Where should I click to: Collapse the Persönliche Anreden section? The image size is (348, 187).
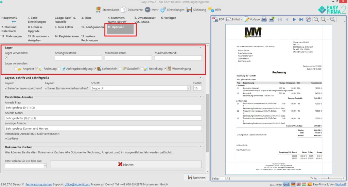(x=201, y=97)
